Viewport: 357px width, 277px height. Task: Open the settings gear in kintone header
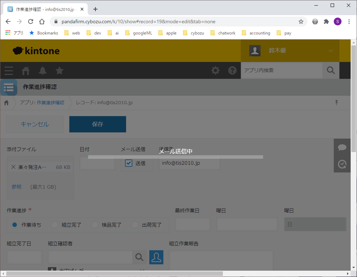215,70
